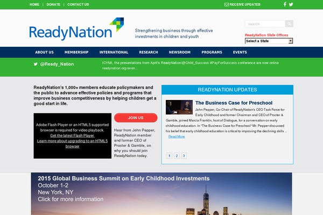
Task: Click the envelope icon beside Receive Updates
Action: point(227,4)
